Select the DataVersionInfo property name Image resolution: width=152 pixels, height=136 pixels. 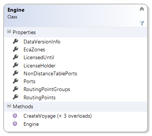point(42,42)
